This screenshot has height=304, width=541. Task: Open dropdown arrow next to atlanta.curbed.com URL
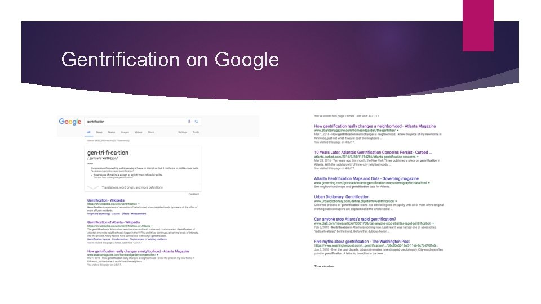pyautogui.click(x=418, y=157)
